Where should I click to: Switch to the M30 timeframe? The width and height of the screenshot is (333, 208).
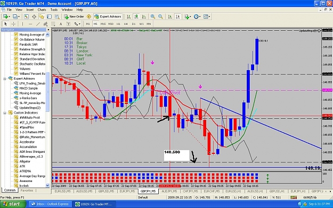[111, 24]
